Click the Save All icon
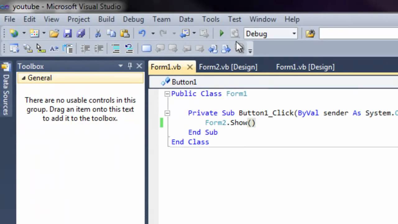398x224 pixels. click(x=81, y=33)
